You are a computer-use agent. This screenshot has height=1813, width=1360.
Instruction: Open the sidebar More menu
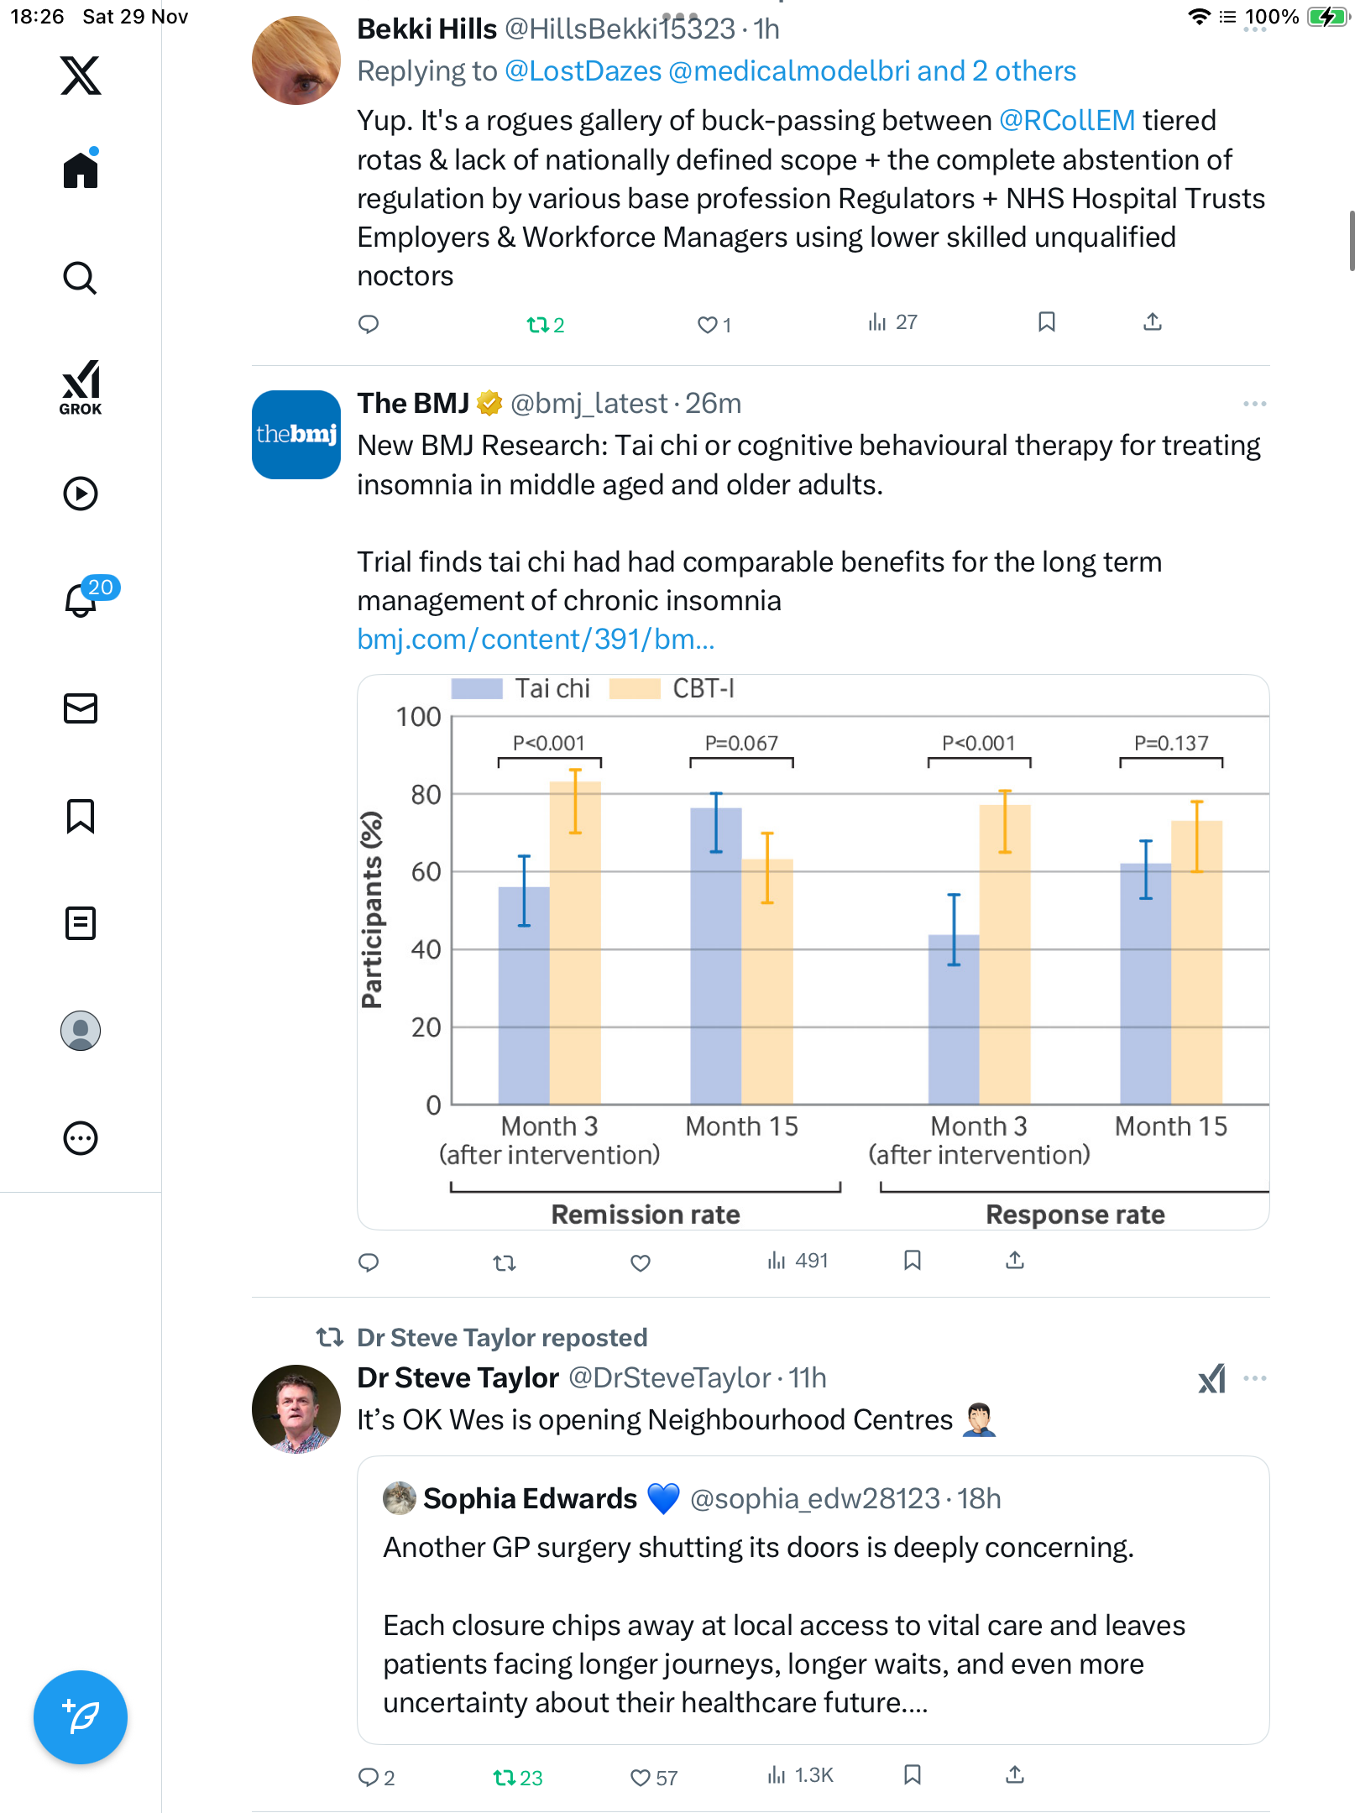point(81,1138)
